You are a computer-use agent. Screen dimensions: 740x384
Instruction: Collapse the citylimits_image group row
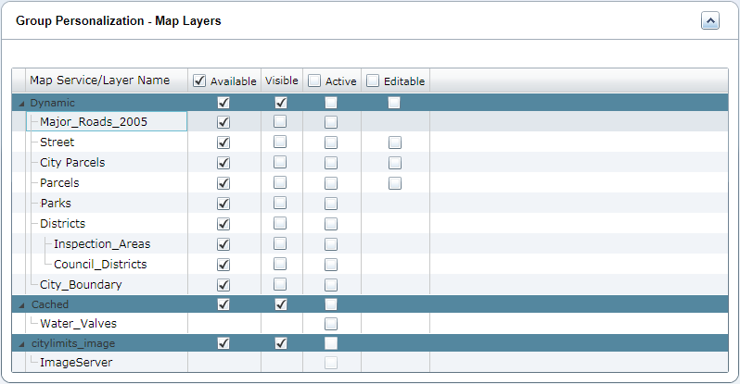point(22,344)
